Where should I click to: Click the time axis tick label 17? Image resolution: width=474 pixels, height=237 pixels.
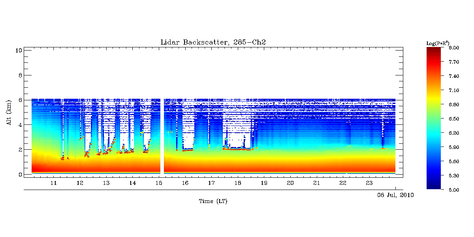[x=211, y=183]
